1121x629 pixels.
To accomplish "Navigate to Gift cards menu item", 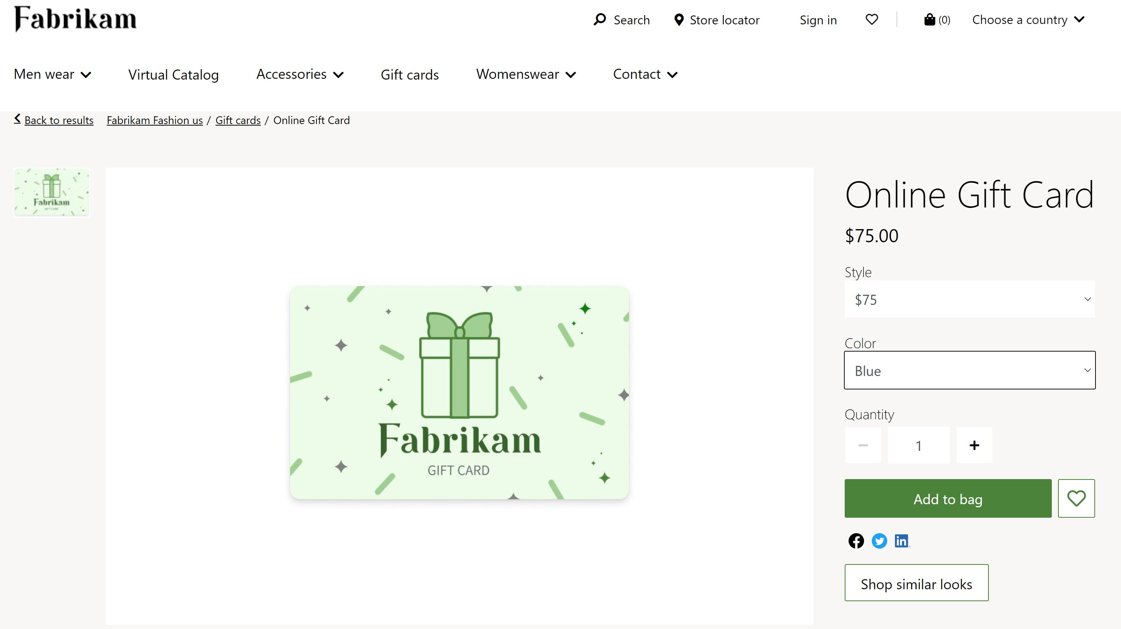I will (x=410, y=74).
